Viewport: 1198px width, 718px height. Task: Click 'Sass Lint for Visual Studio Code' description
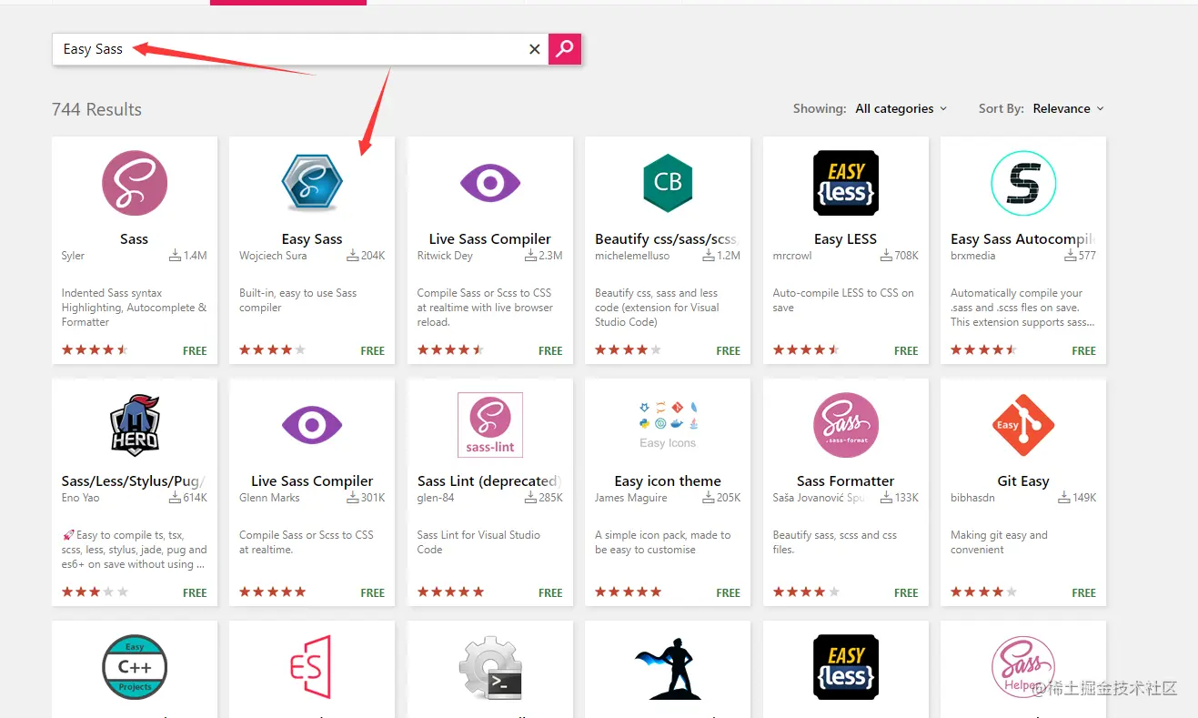(x=478, y=542)
